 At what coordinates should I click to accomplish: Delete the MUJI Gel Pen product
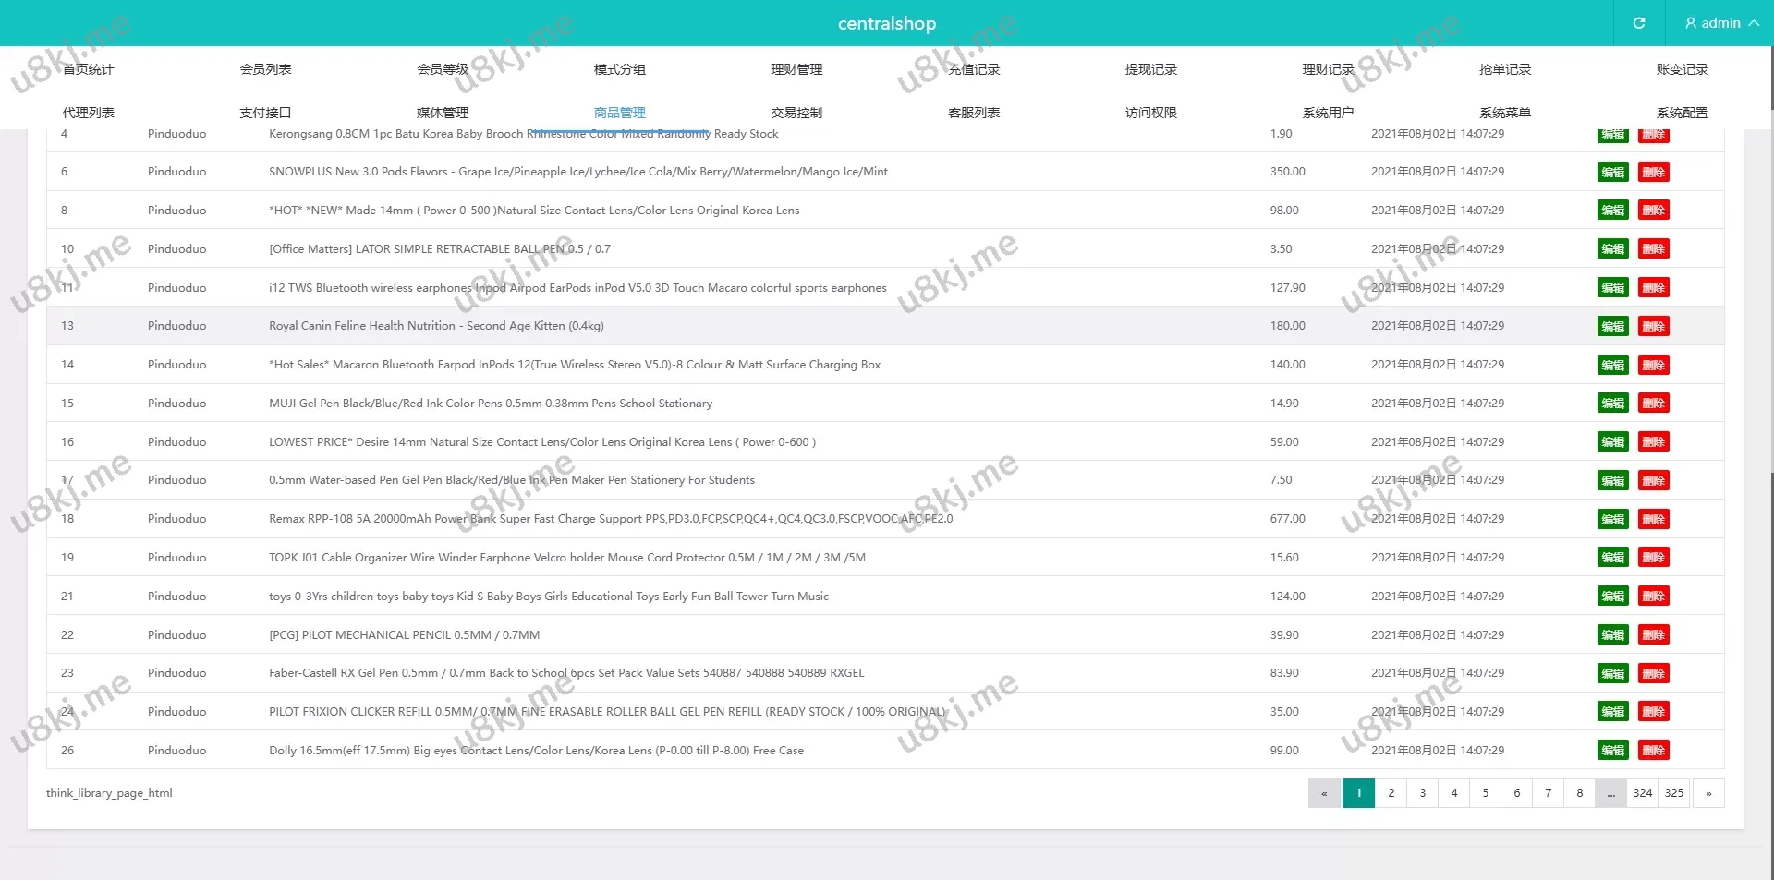point(1653,404)
